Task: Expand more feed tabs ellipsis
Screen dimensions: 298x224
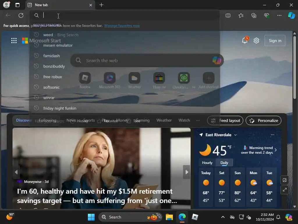Action: click(198, 120)
